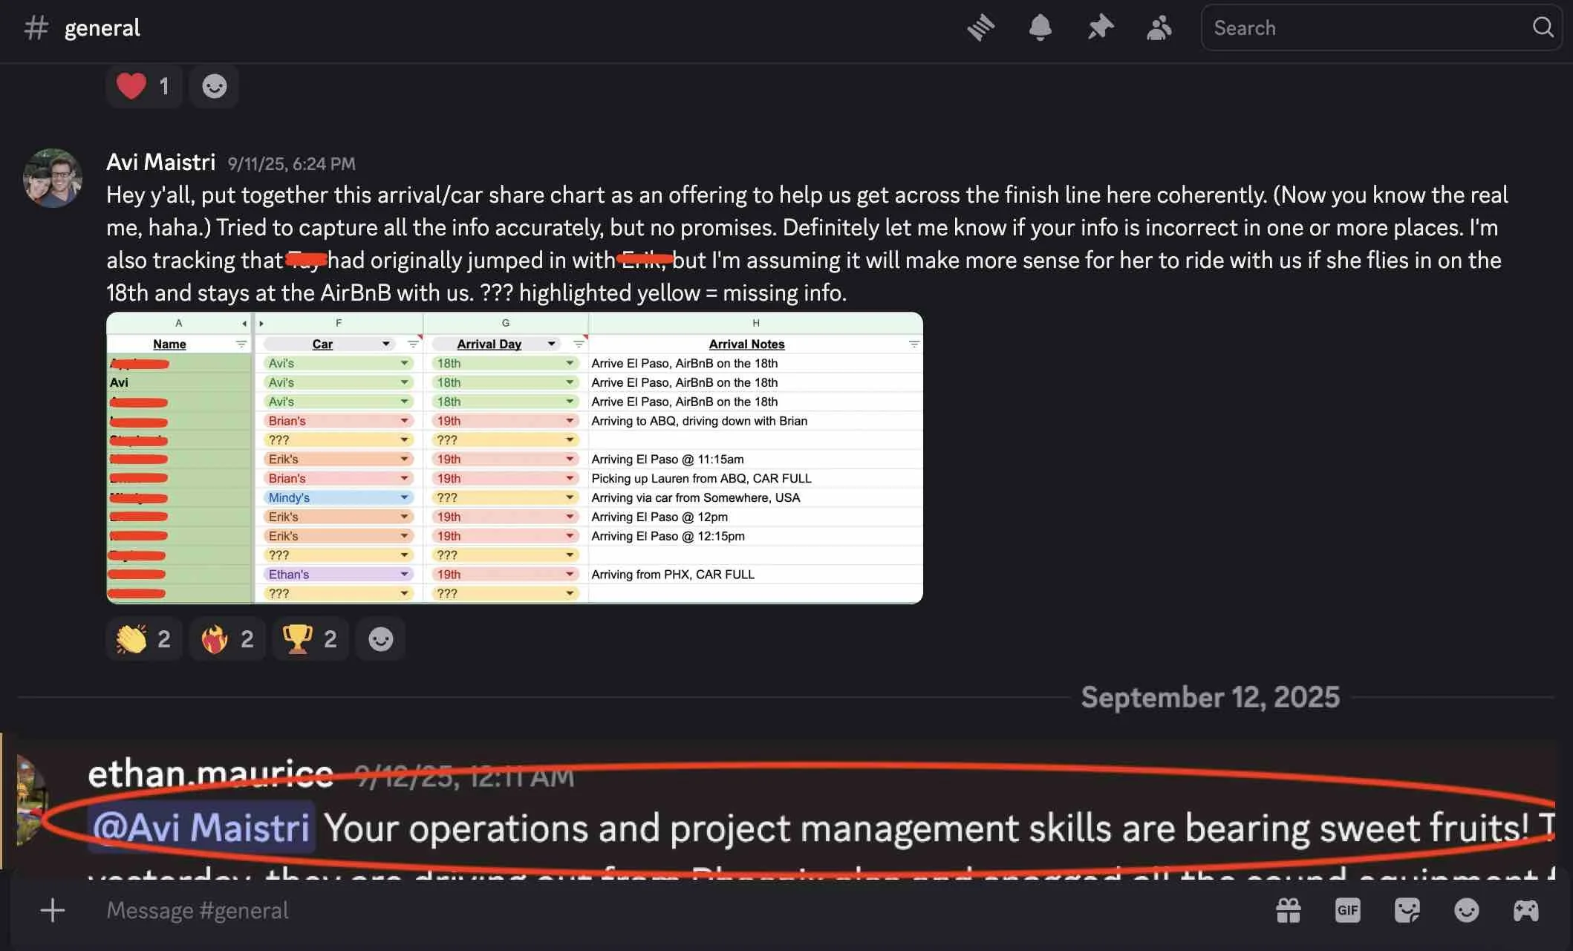Click the game controller apps icon
The width and height of the screenshot is (1573, 951).
coord(1525,910)
